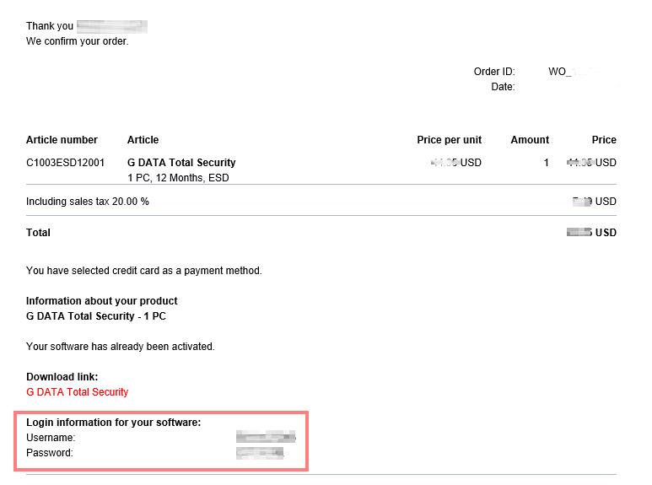Click the 'Thank you' greeting text
Image resolution: width=652 pixels, height=485 pixels.
(50, 26)
